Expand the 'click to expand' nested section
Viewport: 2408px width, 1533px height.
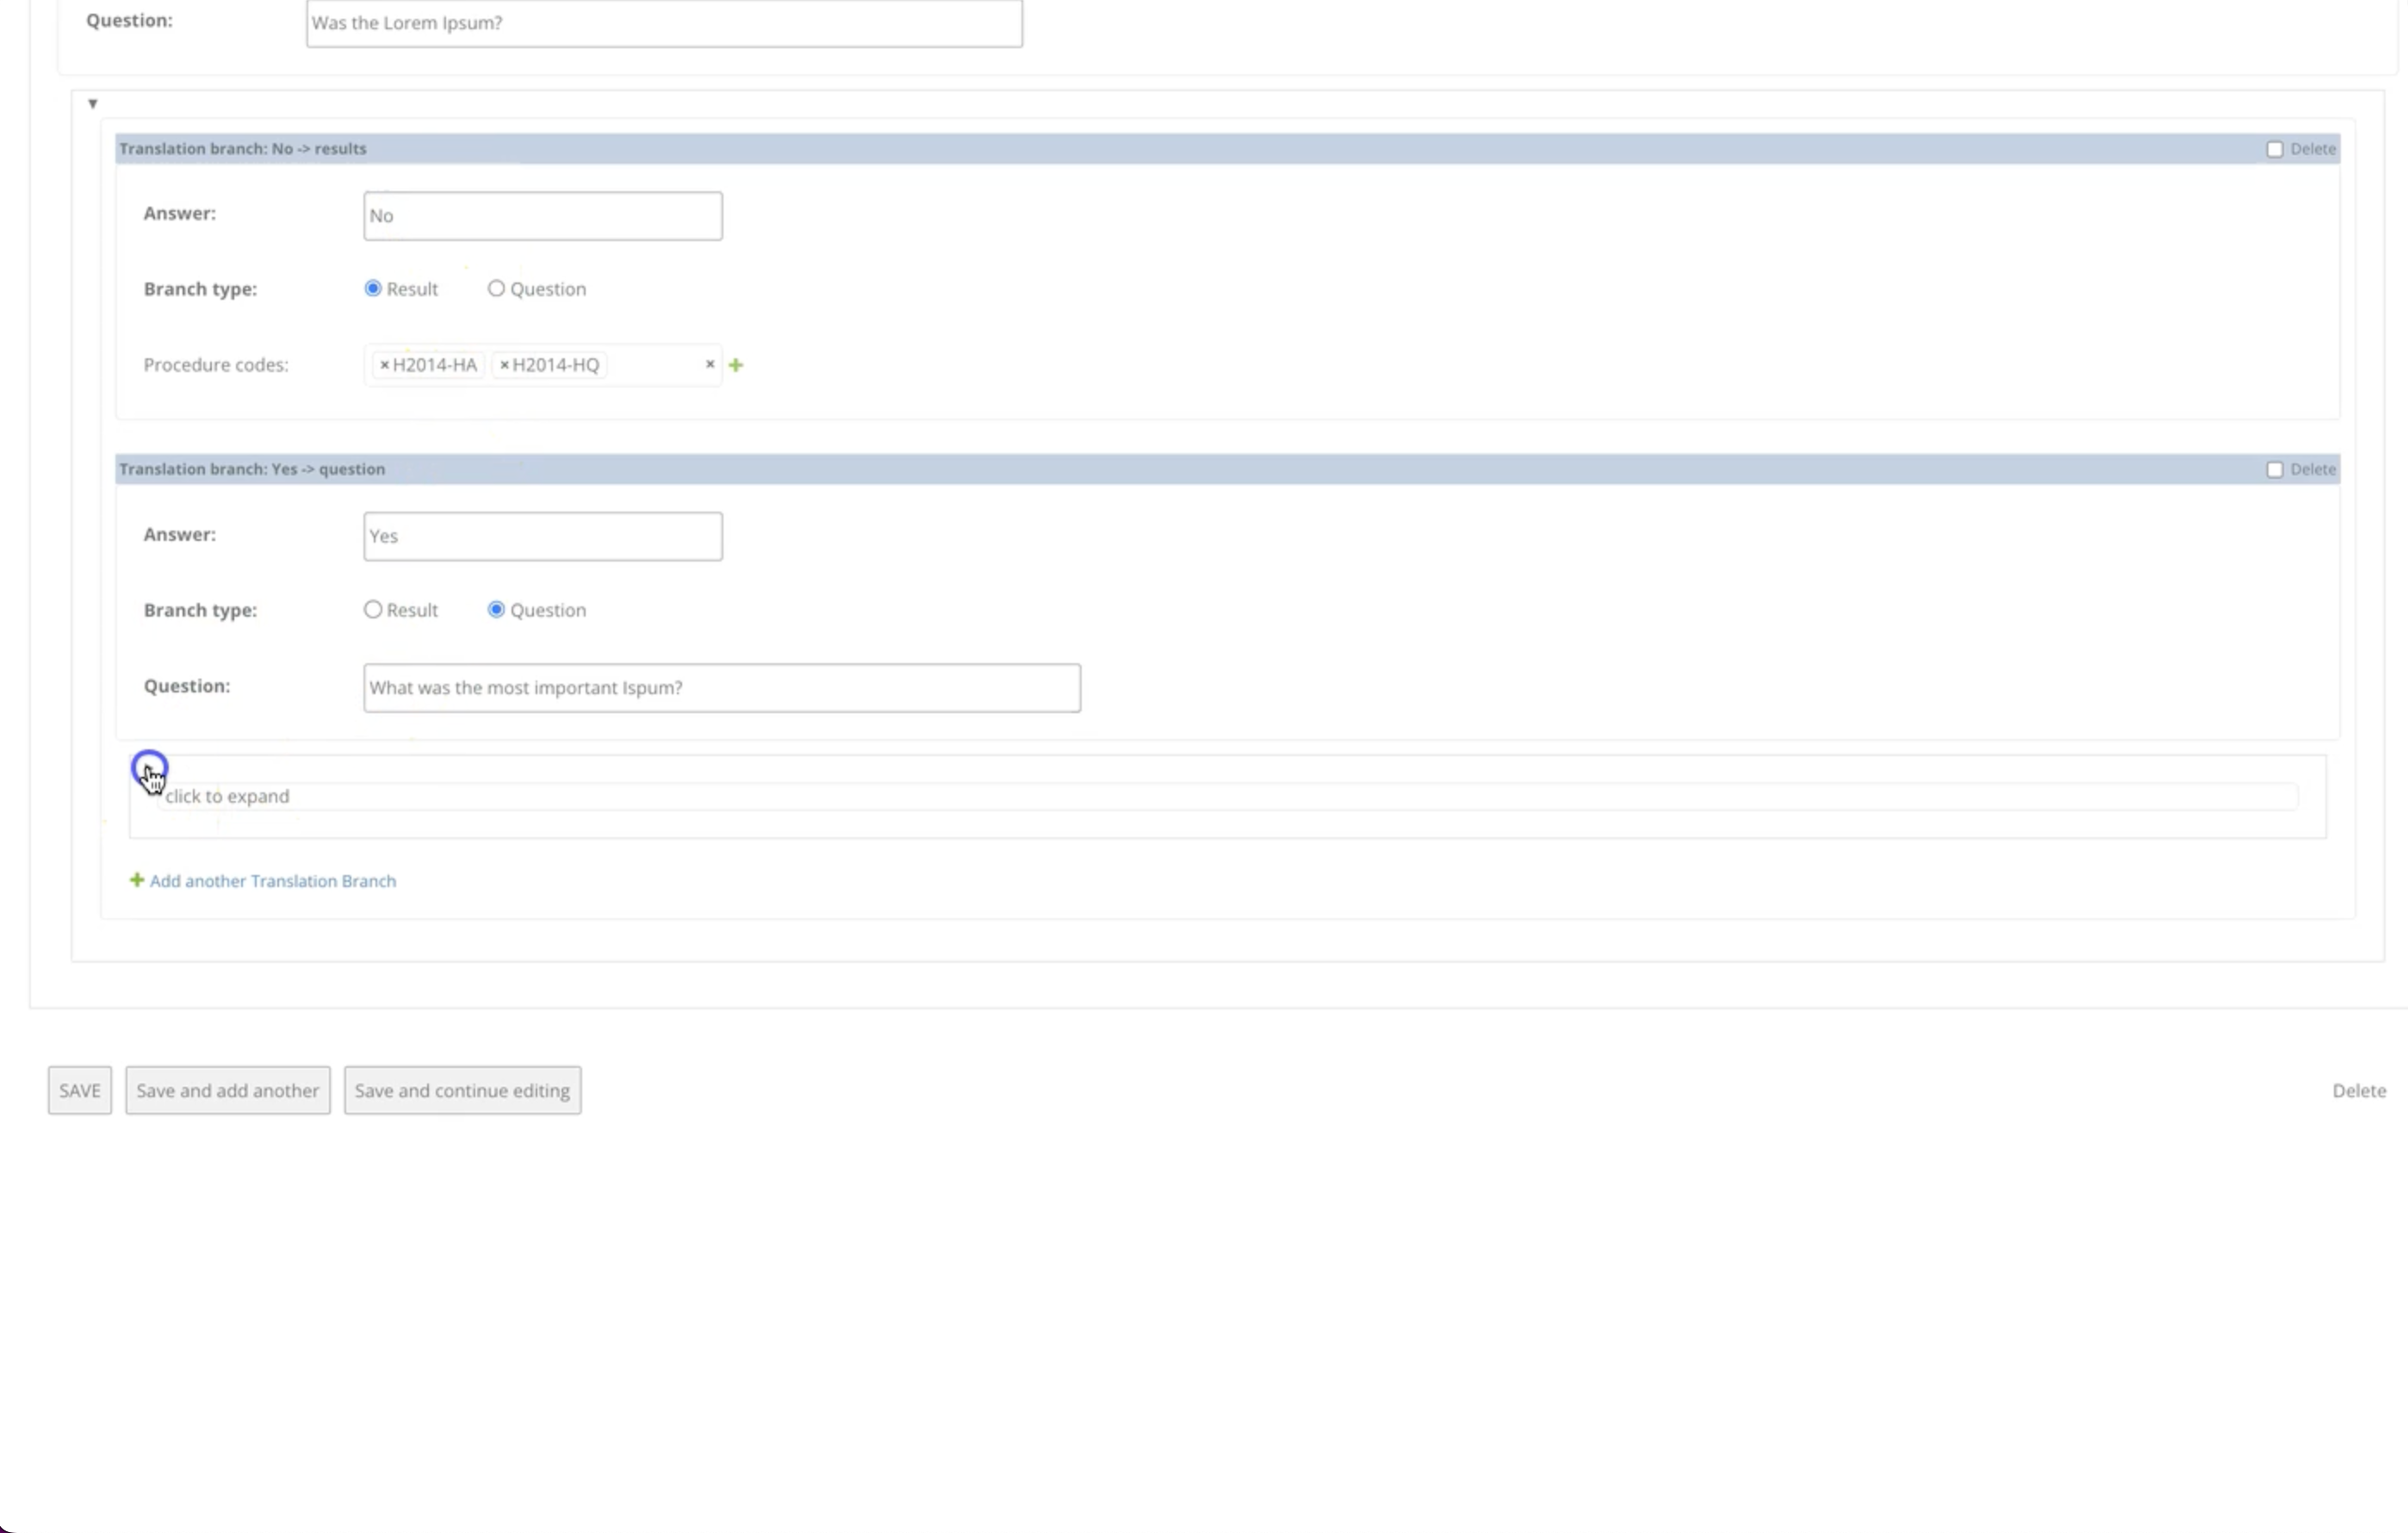click(227, 796)
